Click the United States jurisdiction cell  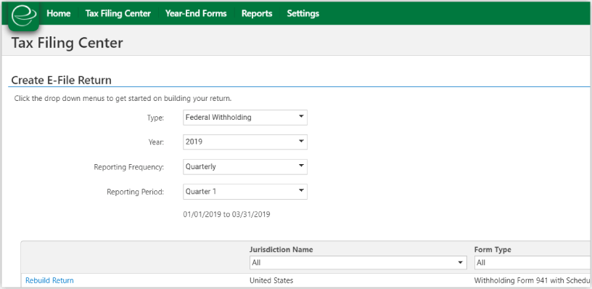(271, 280)
